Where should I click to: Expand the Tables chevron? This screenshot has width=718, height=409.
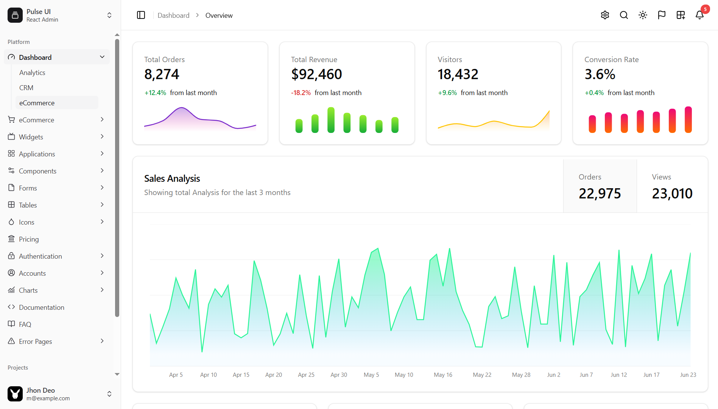(102, 204)
